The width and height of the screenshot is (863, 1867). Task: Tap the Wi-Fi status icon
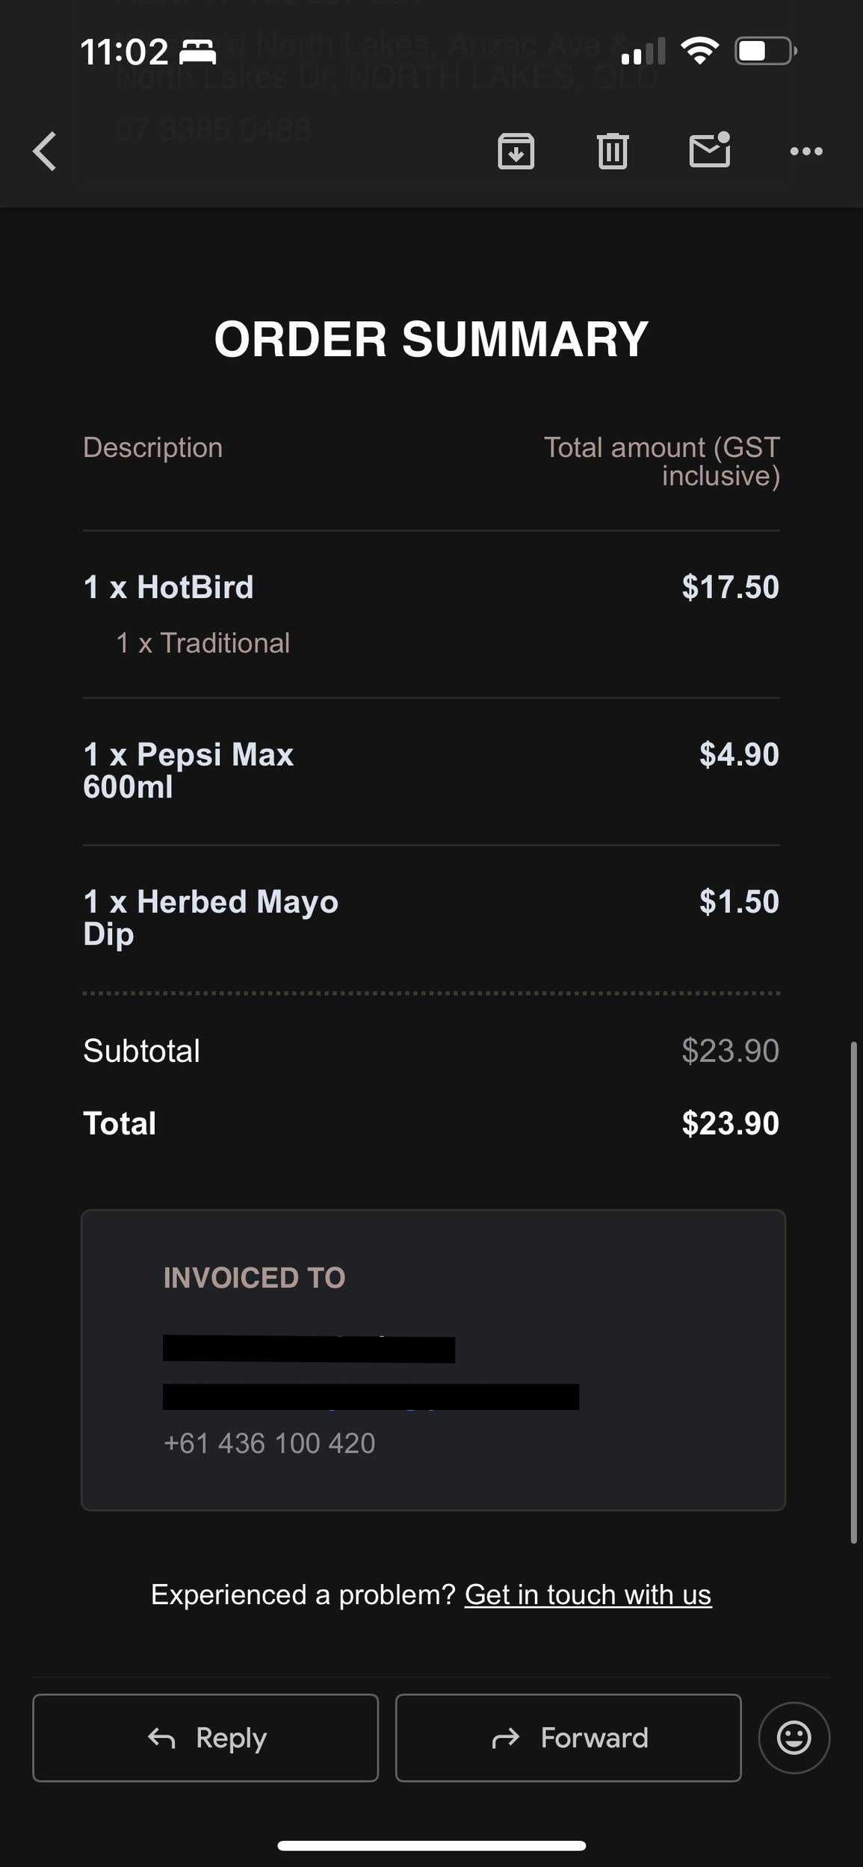click(x=699, y=52)
